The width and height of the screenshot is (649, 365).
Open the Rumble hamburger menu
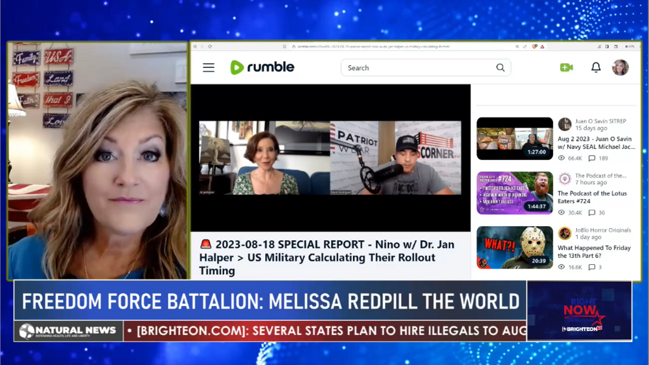tap(208, 68)
